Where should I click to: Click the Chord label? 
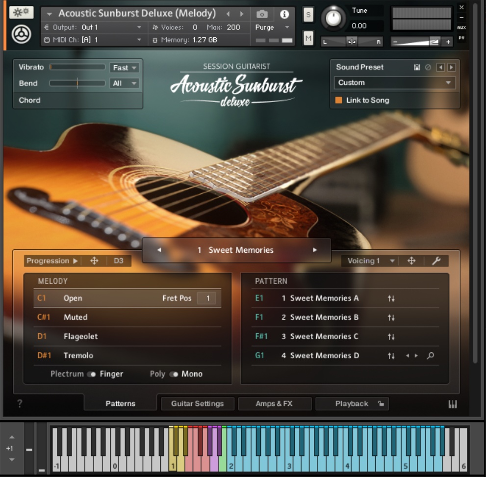tap(29, 100)
